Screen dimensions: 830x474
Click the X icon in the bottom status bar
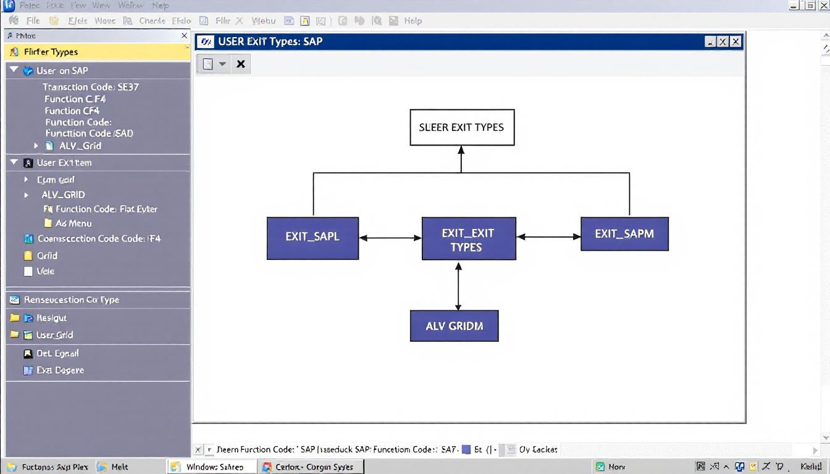[198, 450]
